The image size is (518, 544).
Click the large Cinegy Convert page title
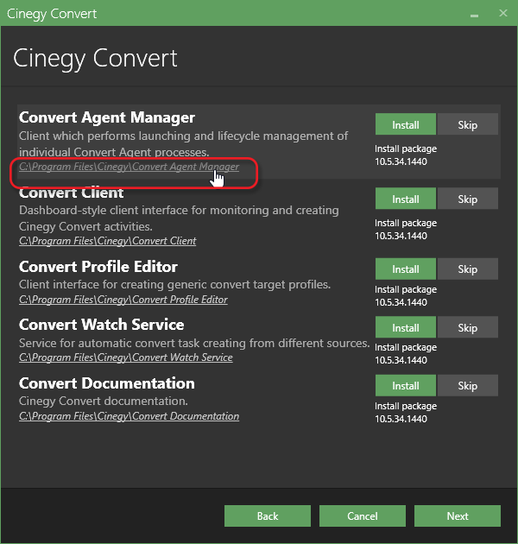[96, 59]
